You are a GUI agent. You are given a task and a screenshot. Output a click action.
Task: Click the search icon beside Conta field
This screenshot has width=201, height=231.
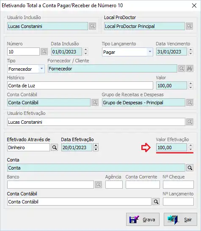(190, 168)
